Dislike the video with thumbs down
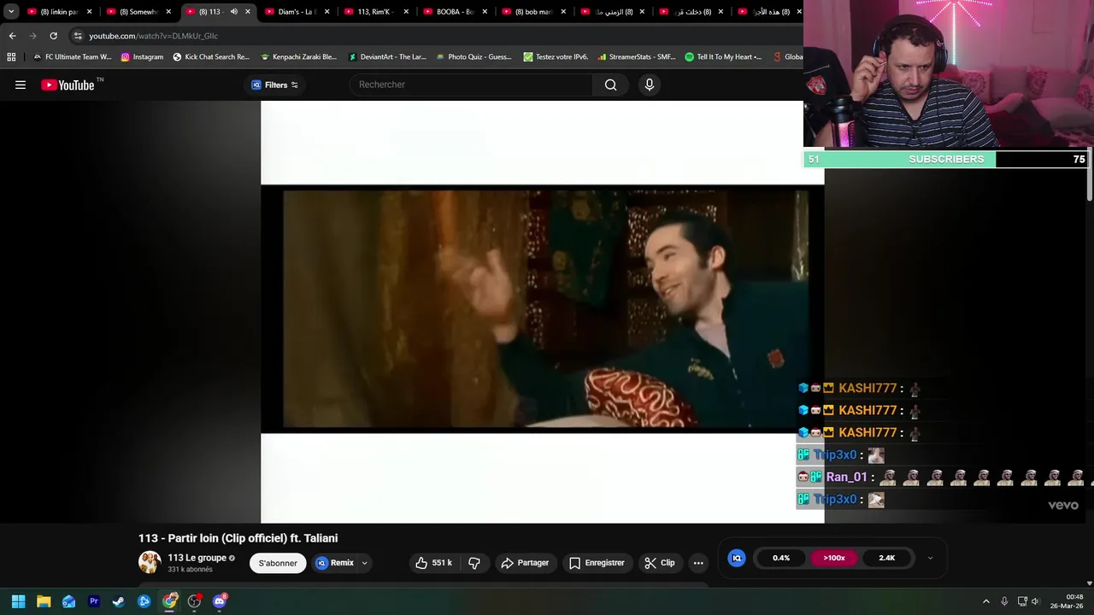 tap(474, 563)
